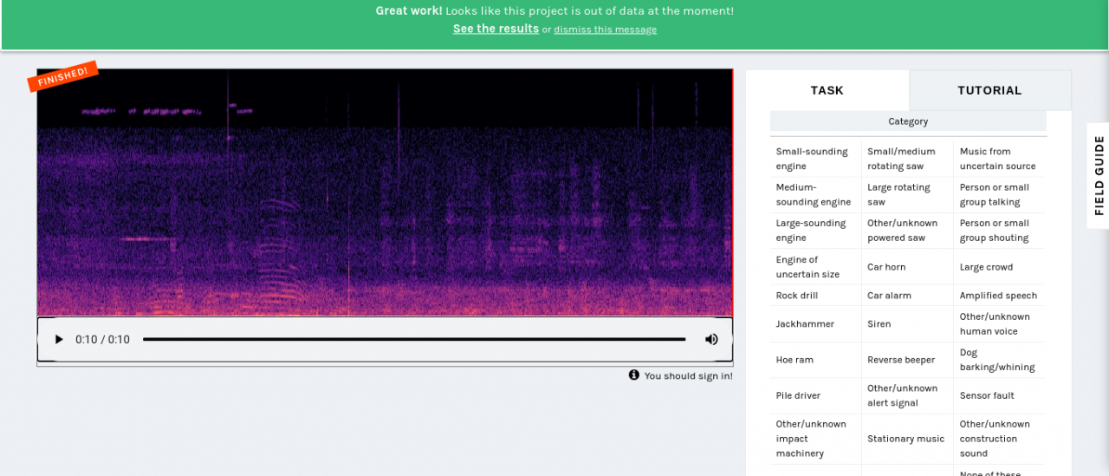Viewport: 1109px width, 476px height.
Task: Select Other/unknown construction sound category
Action: (x=1000, y=439)
